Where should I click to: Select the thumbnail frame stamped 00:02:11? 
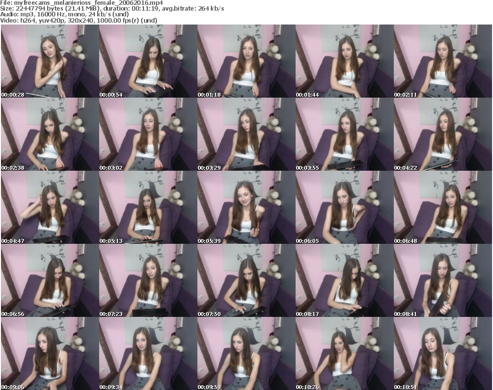[443, 61]
